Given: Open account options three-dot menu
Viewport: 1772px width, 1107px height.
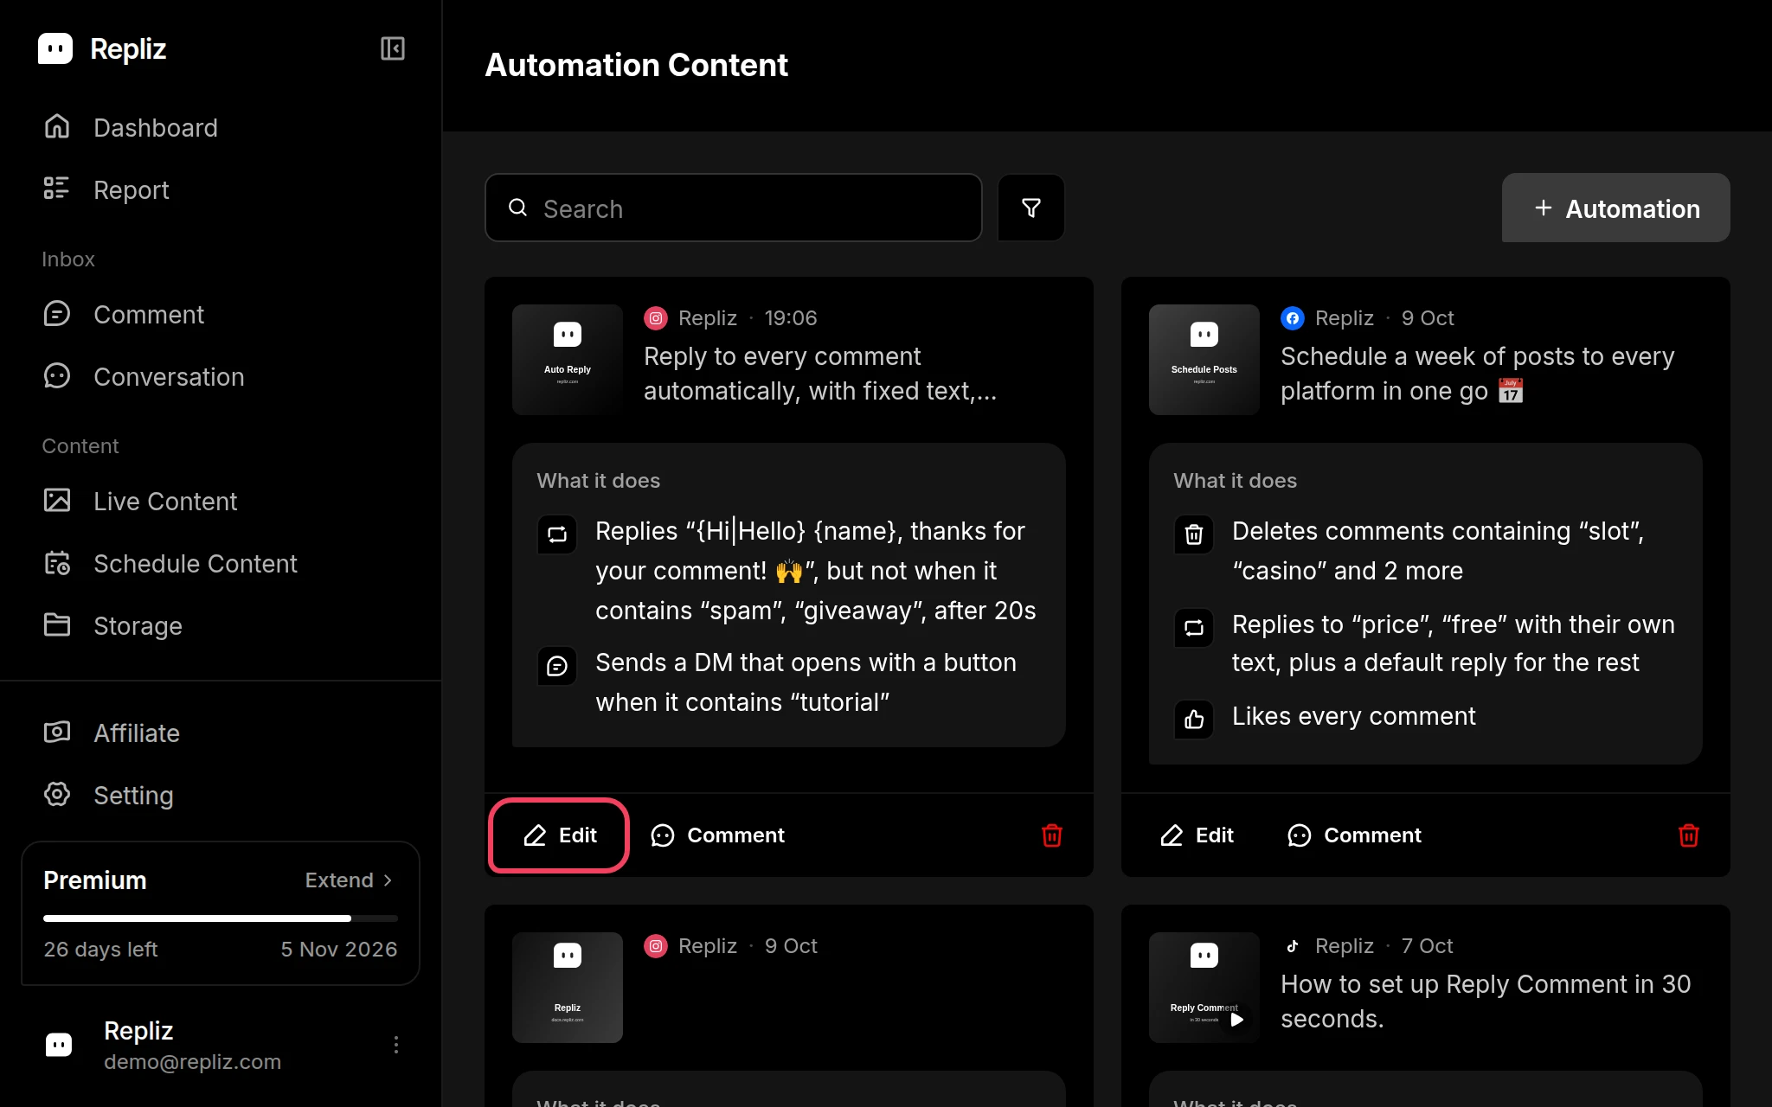Looking at the screenshot, I should point(396,1045).
